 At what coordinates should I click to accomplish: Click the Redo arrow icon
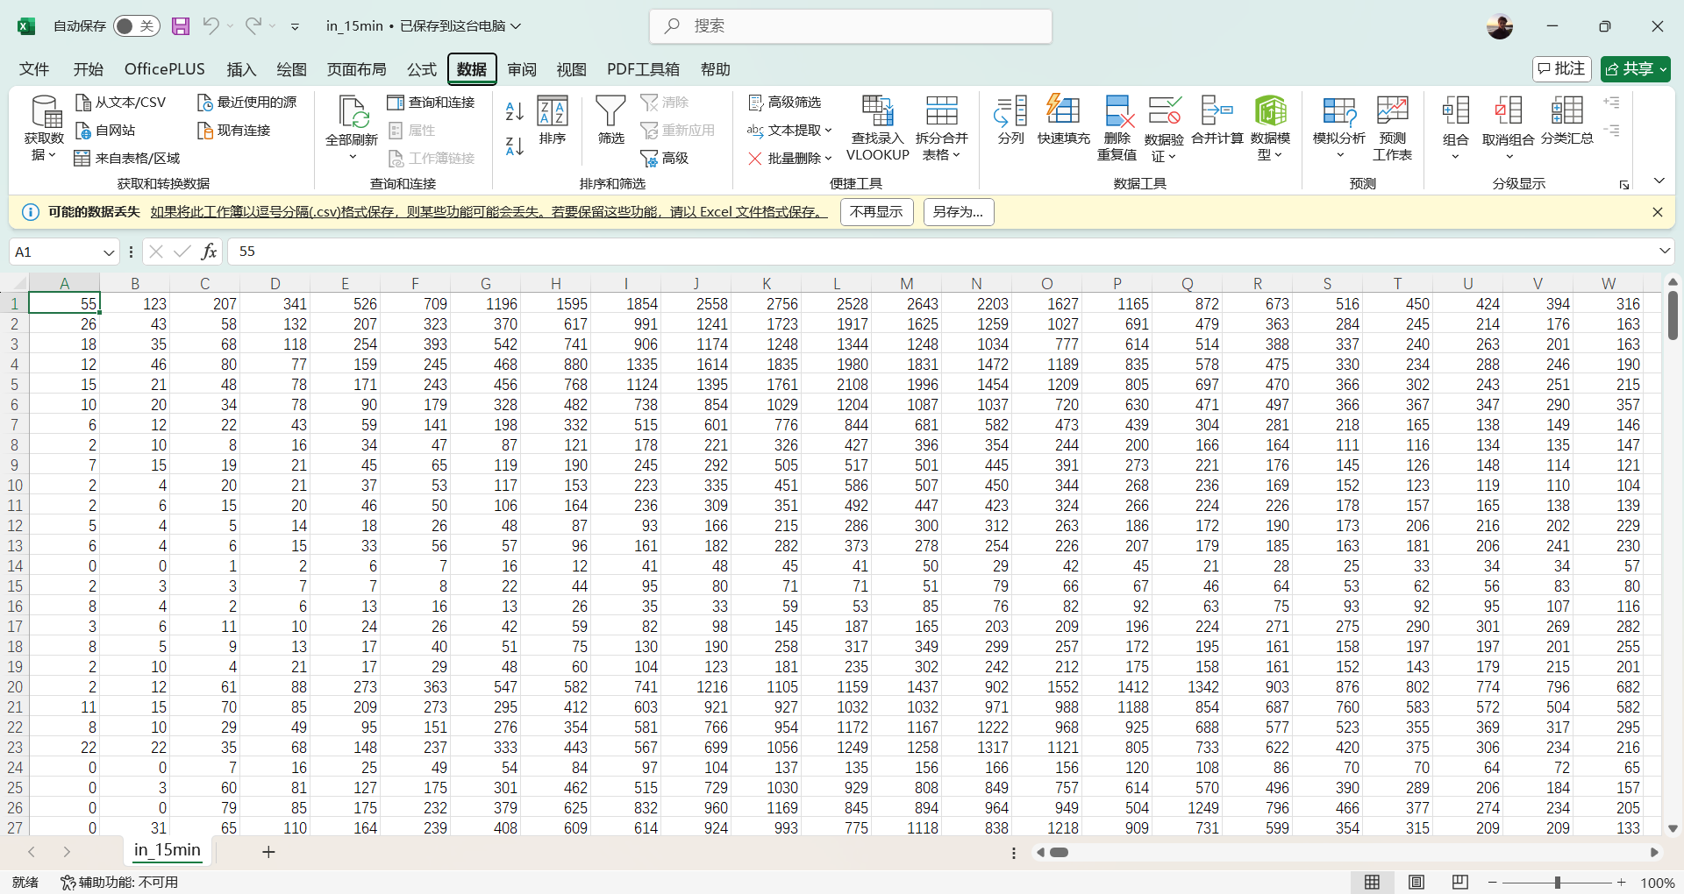253,26
